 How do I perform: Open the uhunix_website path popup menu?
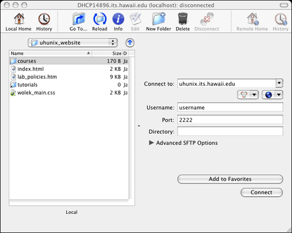(x=73, y=43)
